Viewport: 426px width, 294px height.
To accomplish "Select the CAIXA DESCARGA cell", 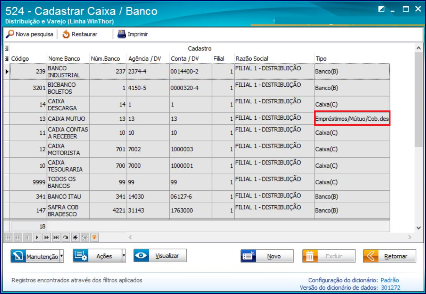I will tap(68, 104).
